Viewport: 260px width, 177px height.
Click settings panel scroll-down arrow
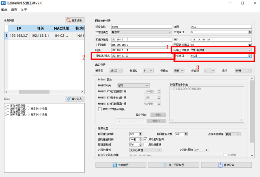pos(252,156)
